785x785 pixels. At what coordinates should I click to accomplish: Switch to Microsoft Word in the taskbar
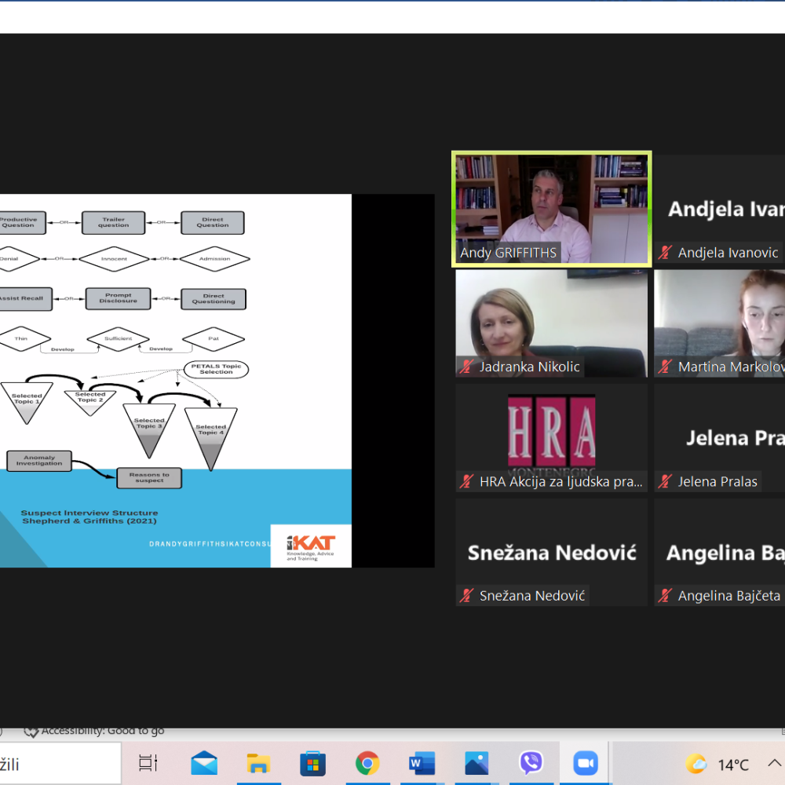pyautogui.click(x=422, y=764)
